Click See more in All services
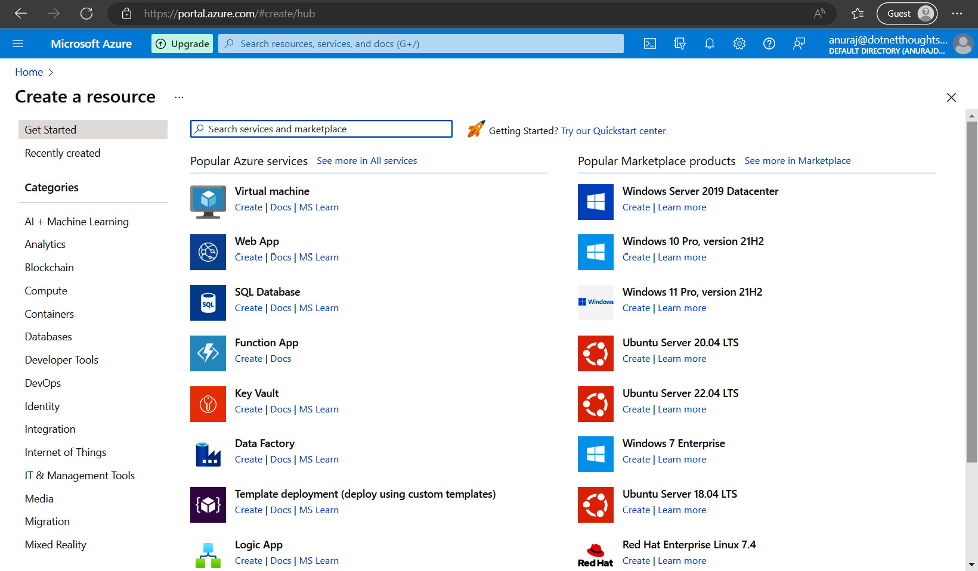The width and height of the screenshot is (978, 571). [367, 161]
